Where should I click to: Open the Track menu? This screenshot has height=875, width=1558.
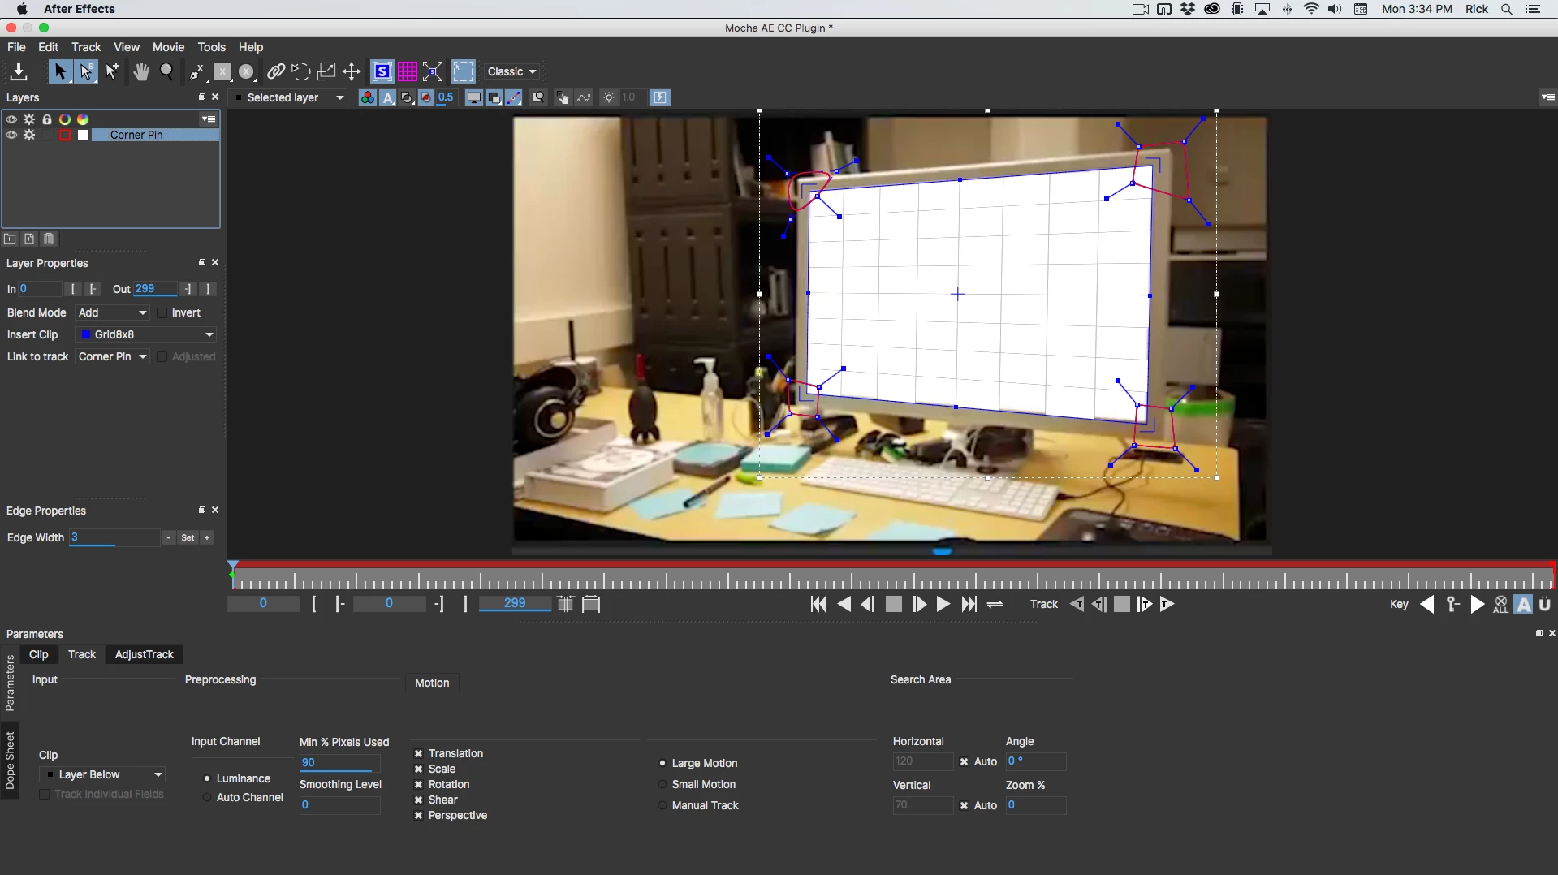coord(86,47)
